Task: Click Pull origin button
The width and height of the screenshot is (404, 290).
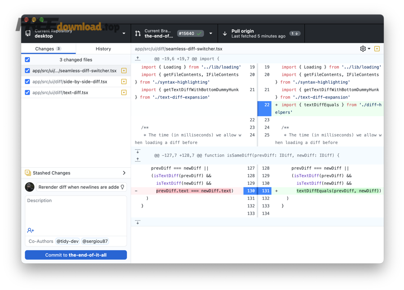Action: 261,34
